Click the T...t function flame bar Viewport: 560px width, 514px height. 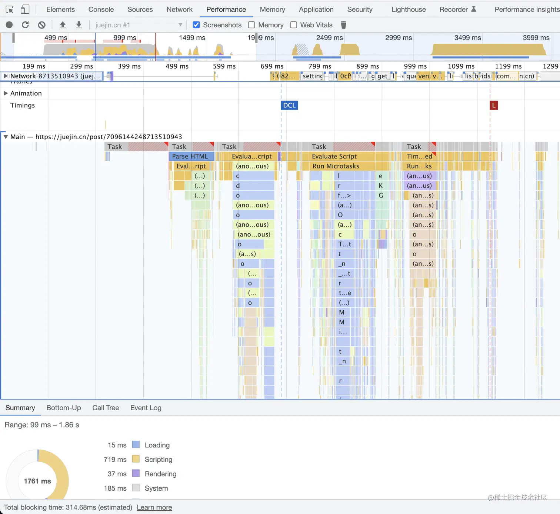pos(345,244)
